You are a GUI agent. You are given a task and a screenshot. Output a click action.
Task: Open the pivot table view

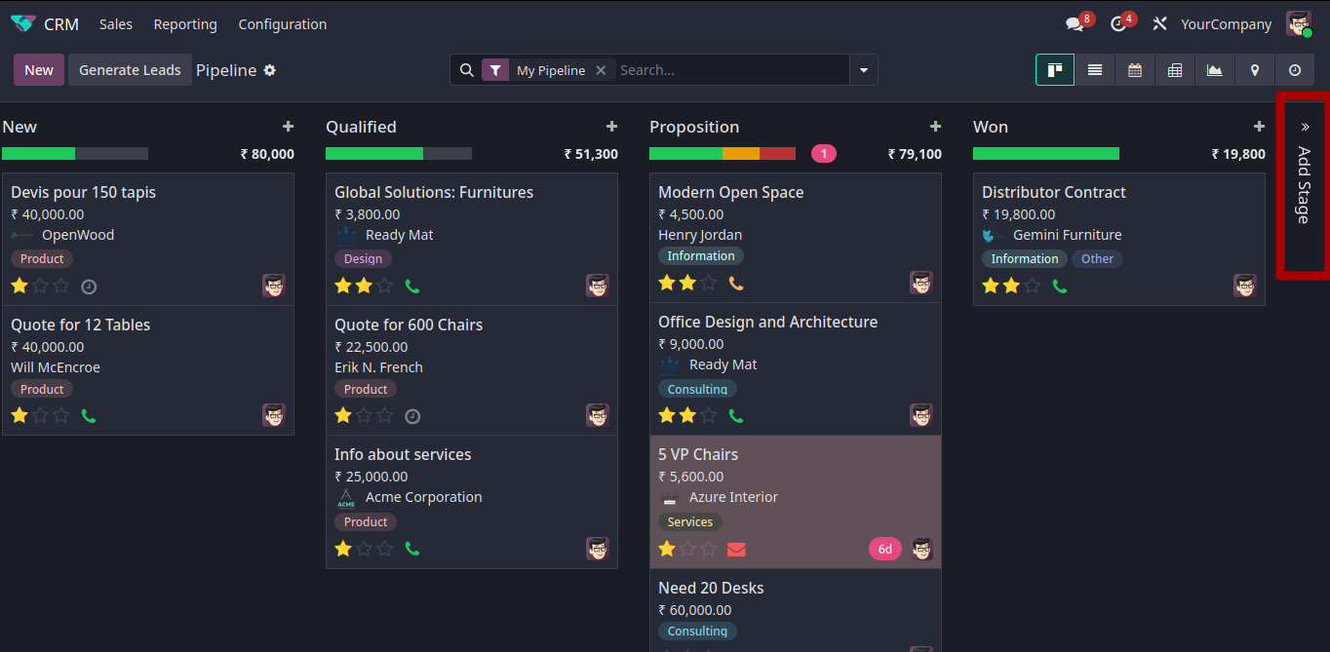(1175, 70)
